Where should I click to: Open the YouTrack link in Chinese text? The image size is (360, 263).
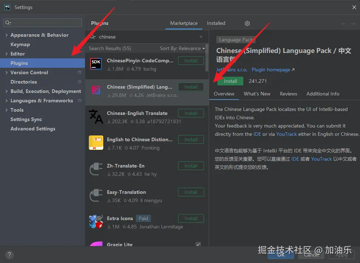[321, 159]
